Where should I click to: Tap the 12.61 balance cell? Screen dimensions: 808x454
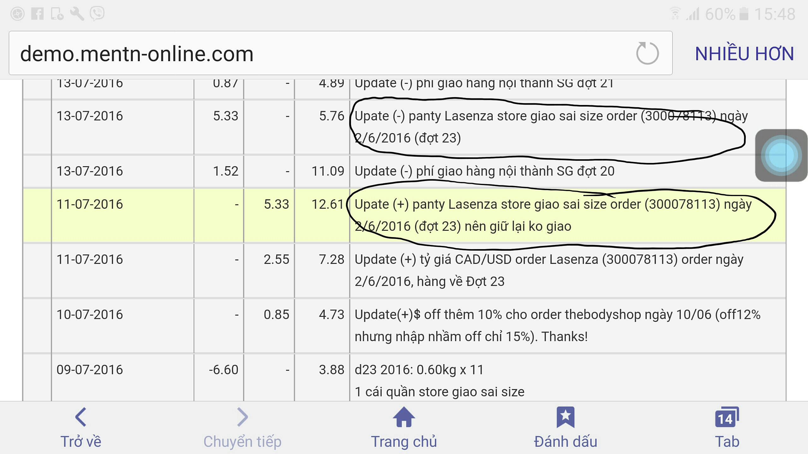pyautogui.click(x=328, y=204)
